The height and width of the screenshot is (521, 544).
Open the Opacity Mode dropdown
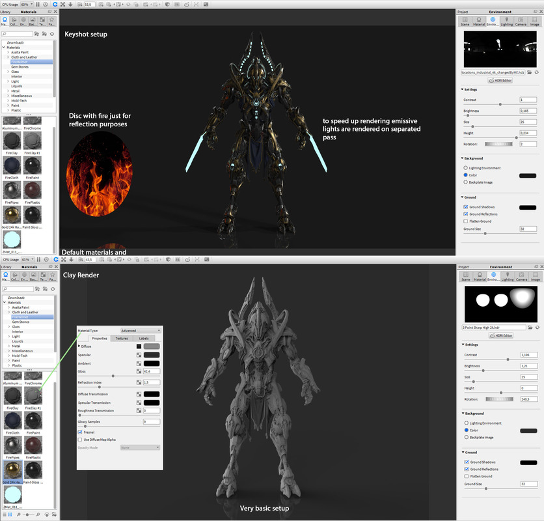pos(140,447)
